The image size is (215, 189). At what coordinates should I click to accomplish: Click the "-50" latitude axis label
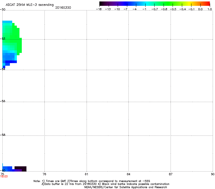pos(3,10)
